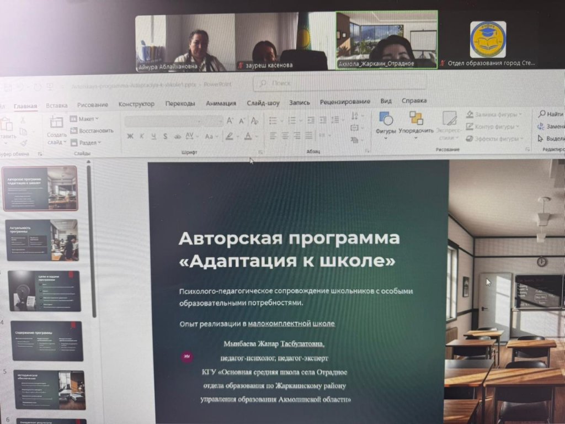
Task: Open the Экспресс-стили quick styles gallery
Action: click(449, 125)
